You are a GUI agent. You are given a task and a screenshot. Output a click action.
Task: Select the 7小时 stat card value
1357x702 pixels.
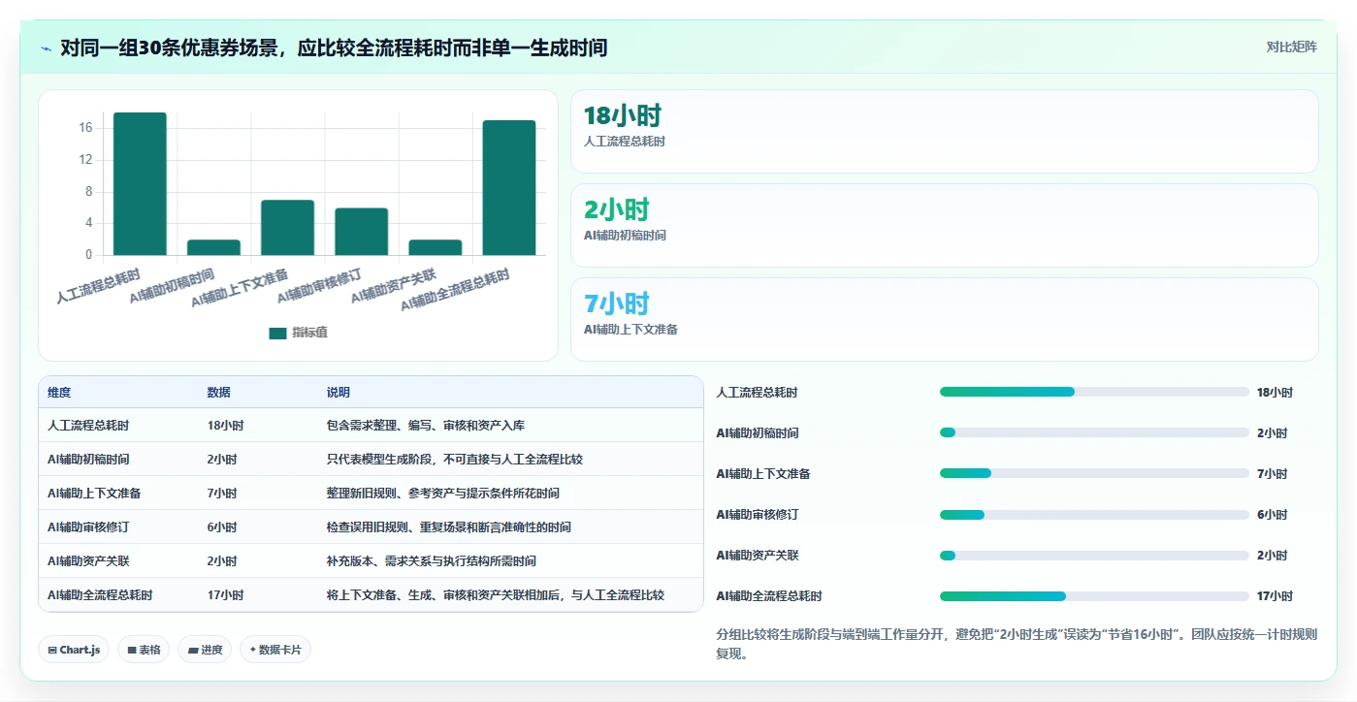point(616,304)
